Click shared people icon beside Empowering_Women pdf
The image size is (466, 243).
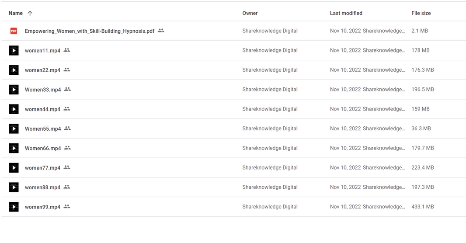(161, 31)
